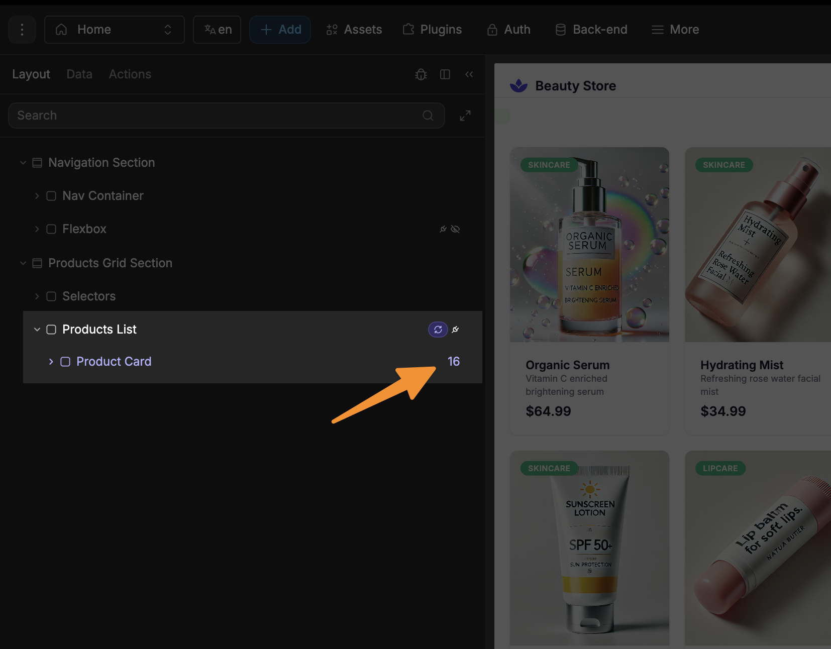Viewport: 831px width, 649px height.
Task: Collapse the left sidebar panel
Action: (x=469, y=74)
